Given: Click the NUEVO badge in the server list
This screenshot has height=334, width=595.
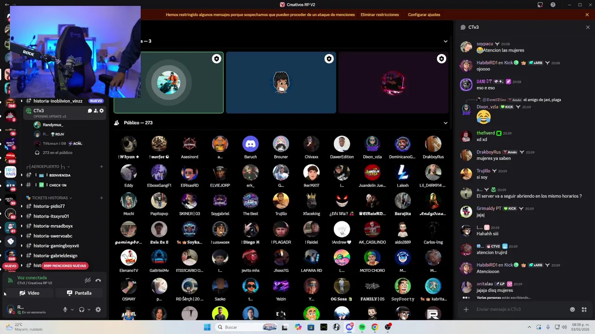Looking at the screenshot, I should click(x=10, y=266).
